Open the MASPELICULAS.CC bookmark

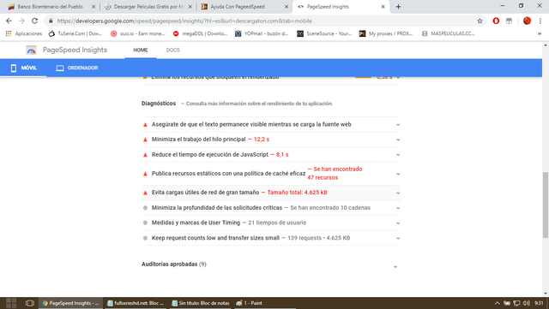click(449, 33)
